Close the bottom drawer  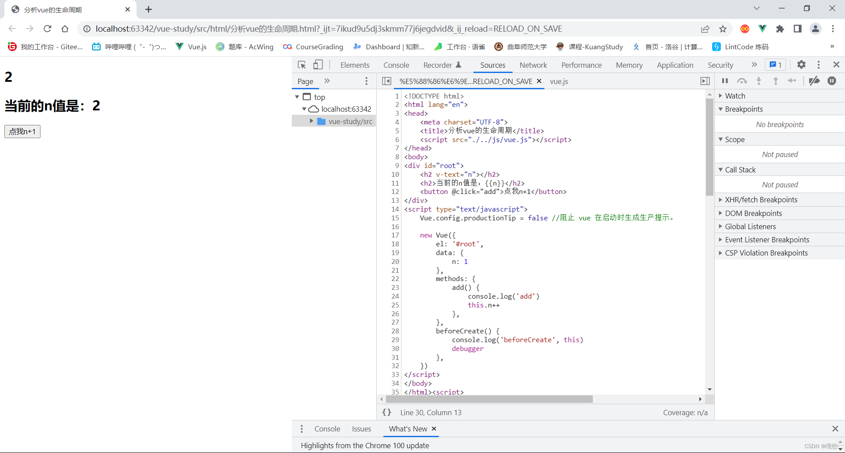coord(835,428)
